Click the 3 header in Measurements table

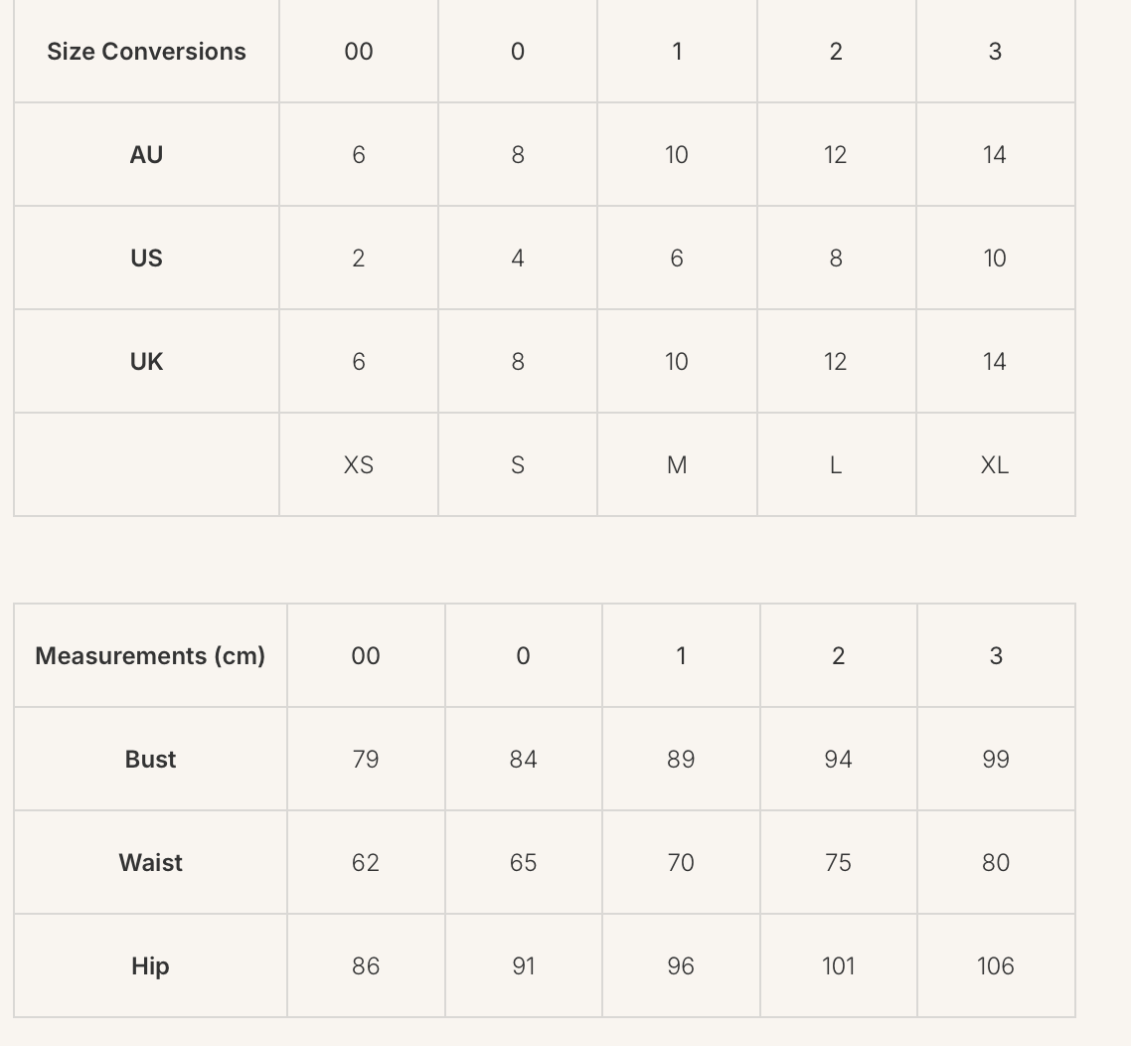[x=996, y=656]
